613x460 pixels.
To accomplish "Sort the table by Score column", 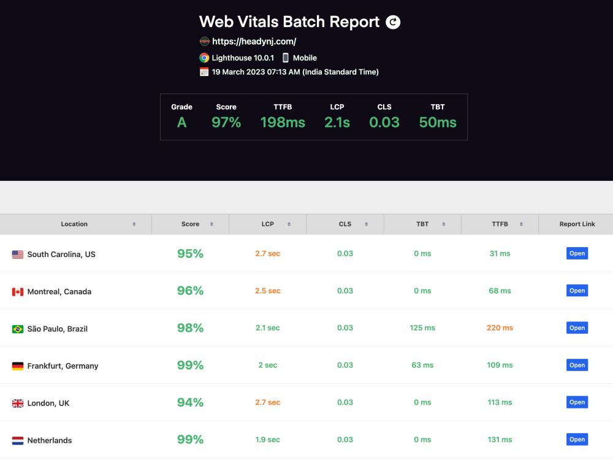I will coord(212,224).
